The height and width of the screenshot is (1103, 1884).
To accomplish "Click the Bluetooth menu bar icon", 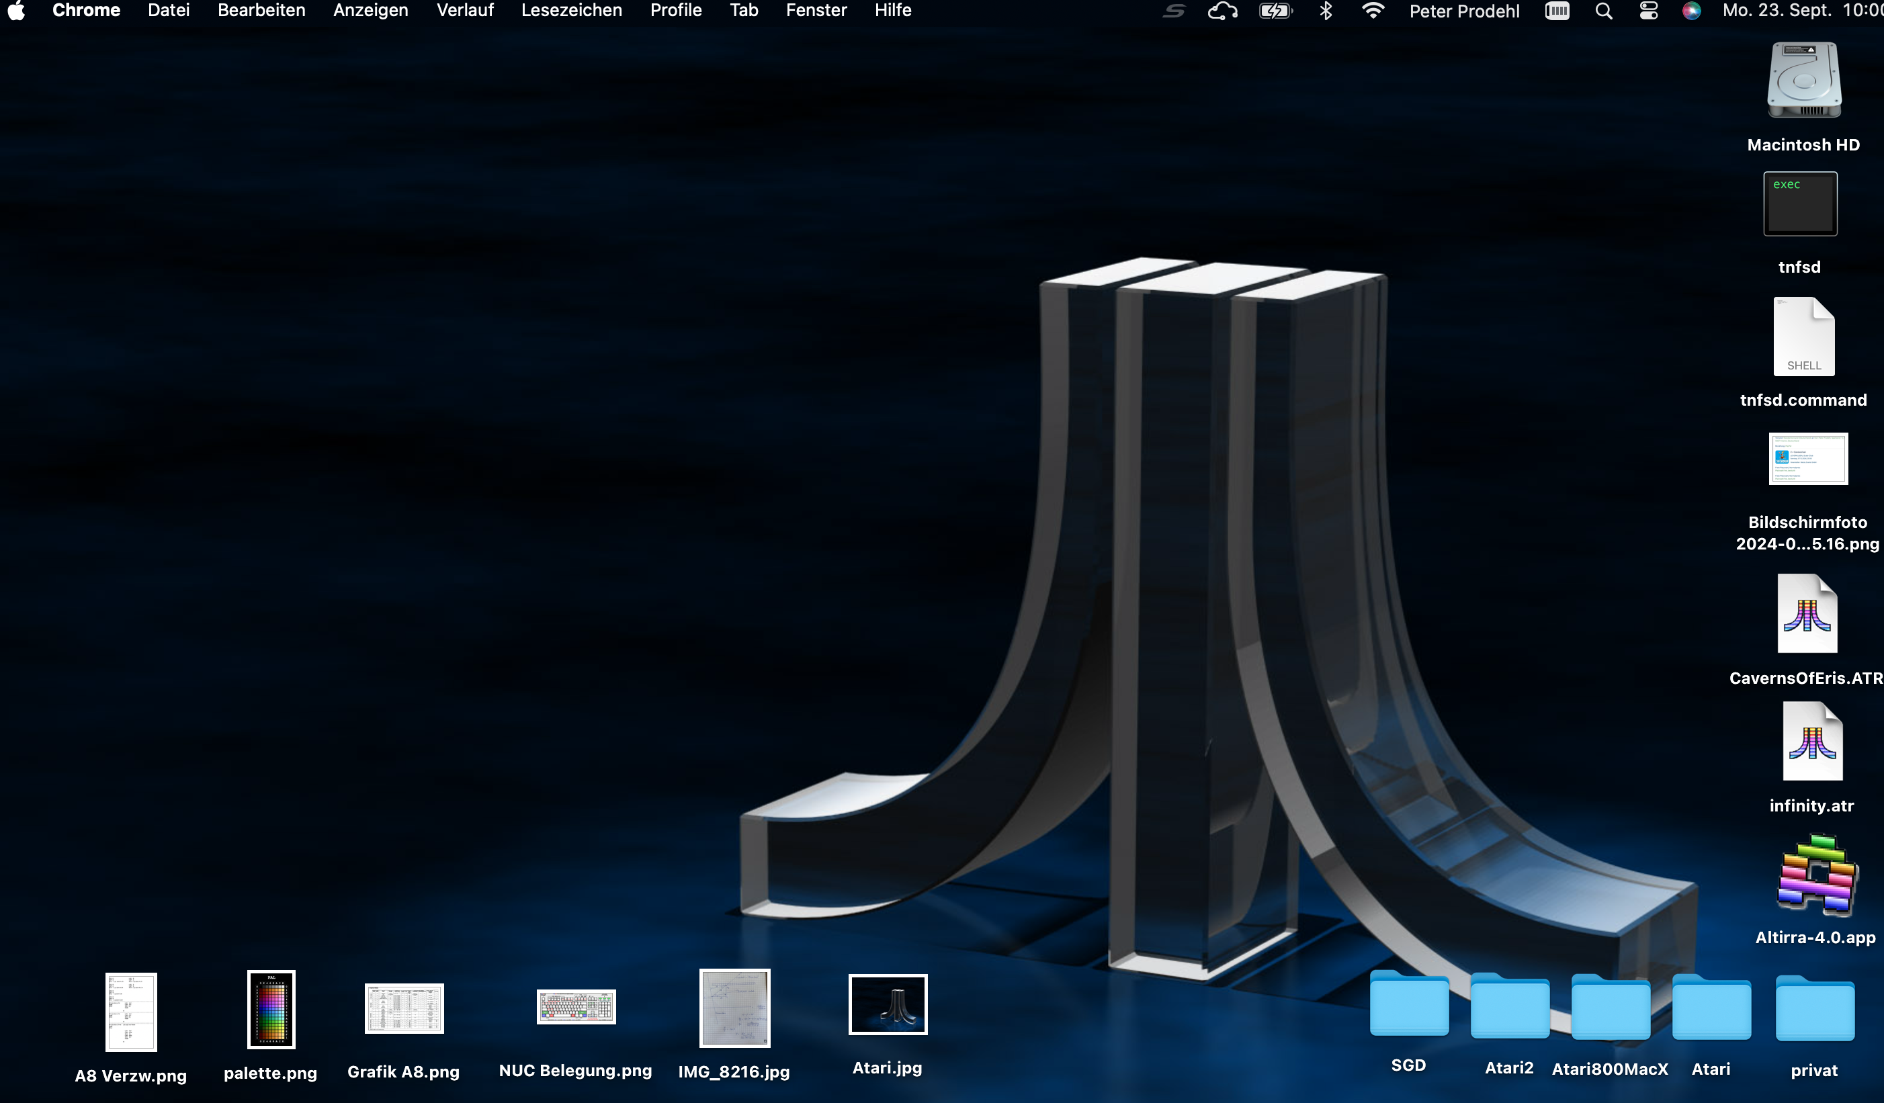I will 1326,11.
